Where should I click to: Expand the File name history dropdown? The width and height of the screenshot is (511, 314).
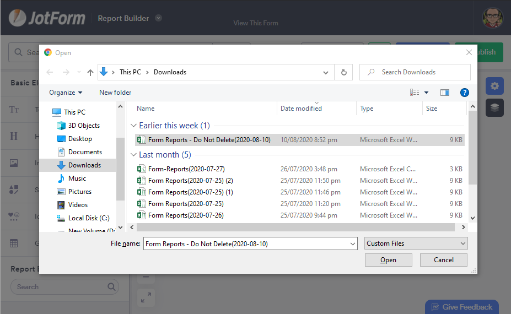point(353,243)
